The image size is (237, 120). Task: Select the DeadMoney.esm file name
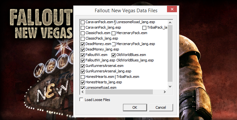pos(98,44)
